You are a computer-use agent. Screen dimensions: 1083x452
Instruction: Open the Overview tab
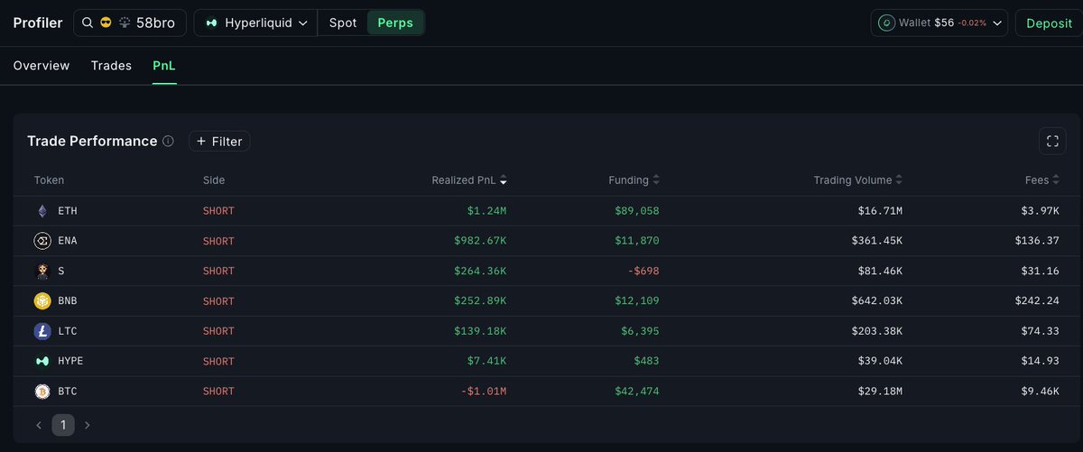click(42, 66)
